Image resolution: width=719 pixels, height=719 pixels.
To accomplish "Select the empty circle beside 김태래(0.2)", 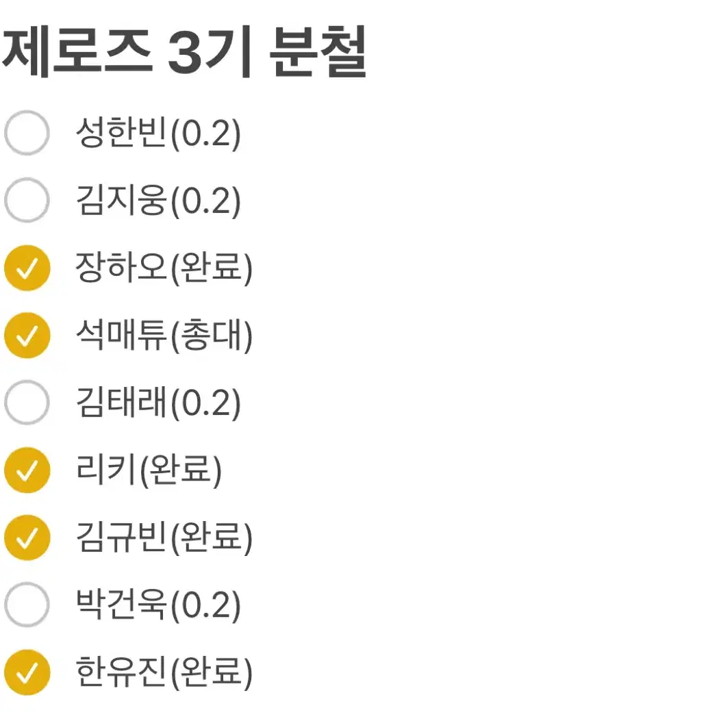I will pos(27,403).
